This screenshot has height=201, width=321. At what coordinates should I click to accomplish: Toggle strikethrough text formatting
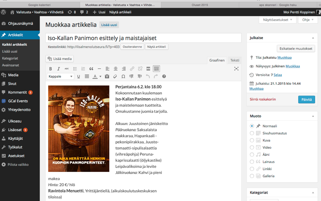pyautogui.click(x=67, y=69)
